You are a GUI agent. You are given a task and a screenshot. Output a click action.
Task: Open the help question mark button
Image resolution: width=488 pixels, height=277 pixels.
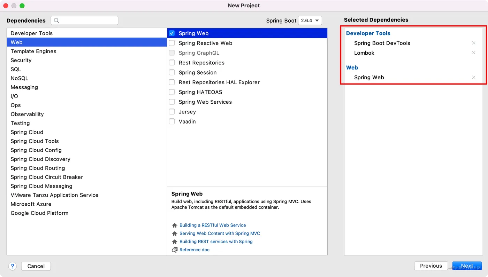click(x=13, y=266)
